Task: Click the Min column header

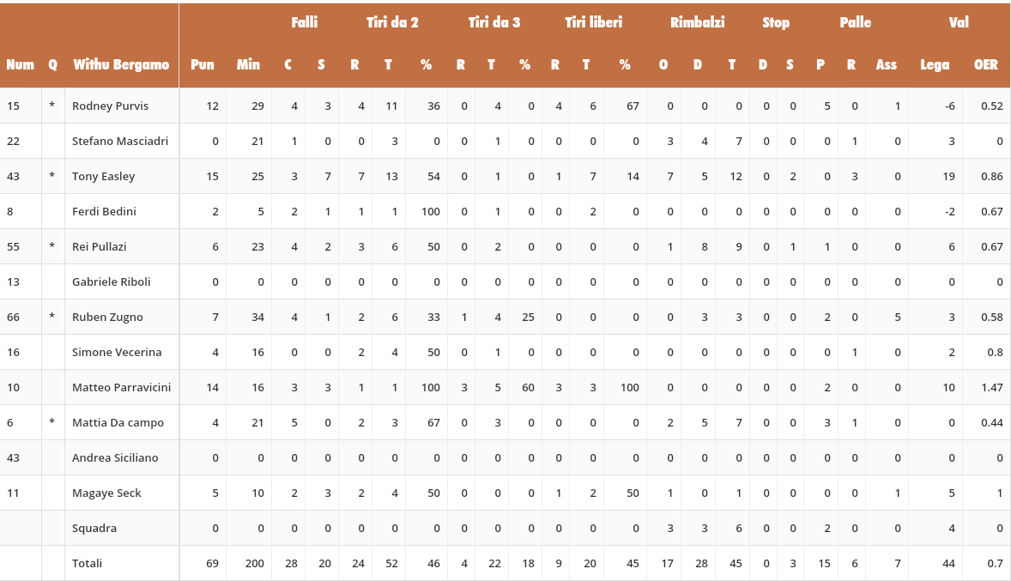Action: pyautogui.click(x=248, y=64)
